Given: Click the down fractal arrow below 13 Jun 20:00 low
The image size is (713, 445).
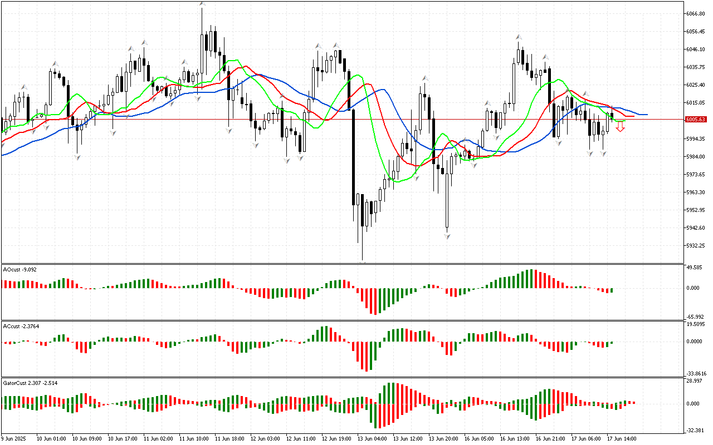Looking at the screenshot, I should pyautogui.click(x=447, y=236).
